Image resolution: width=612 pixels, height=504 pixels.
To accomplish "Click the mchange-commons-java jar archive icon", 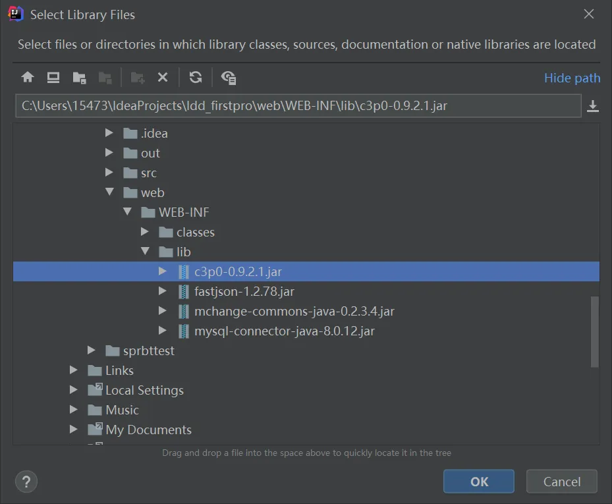I will (x=184, y=311).
